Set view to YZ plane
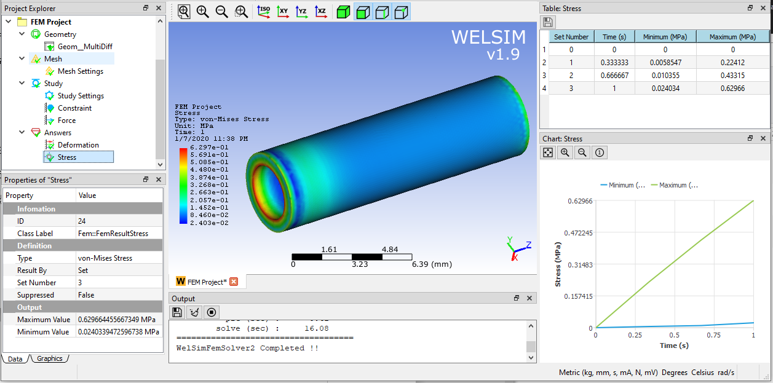The image size is (773, 383). pos(301,11)
